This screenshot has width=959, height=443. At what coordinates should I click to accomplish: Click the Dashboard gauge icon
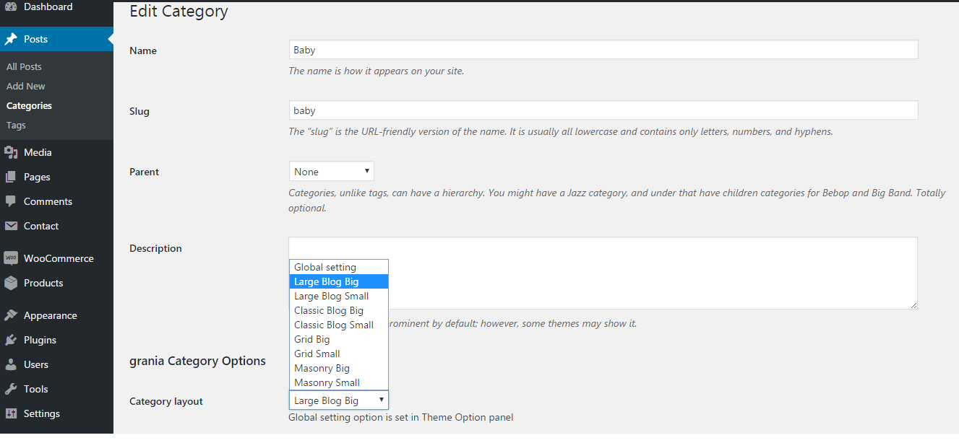click(11, 7)
